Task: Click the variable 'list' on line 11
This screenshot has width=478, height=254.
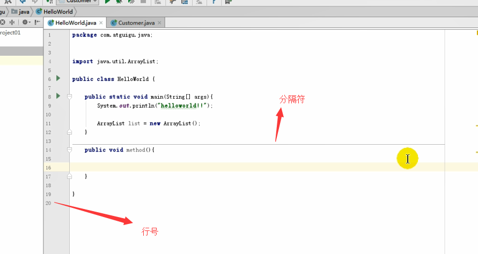Action: (x=134, y=123)
